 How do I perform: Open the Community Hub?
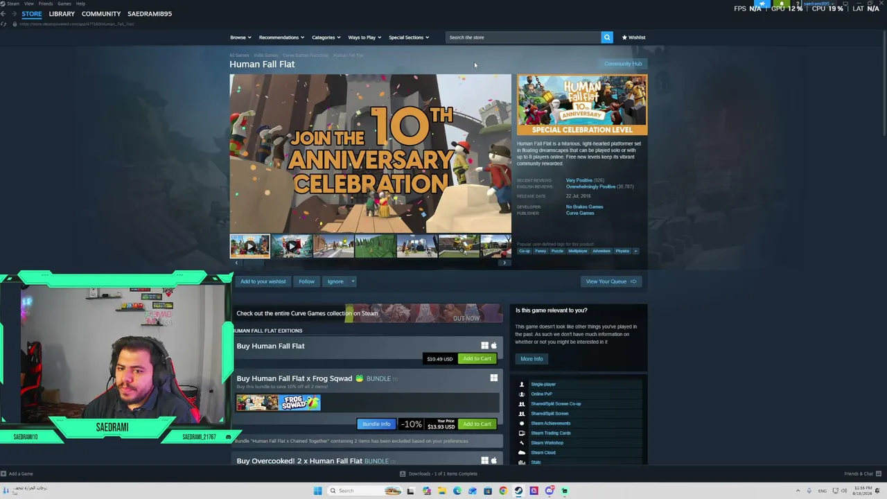coord(623,64)
